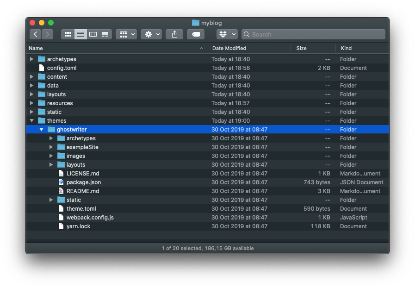Open the group-by arrangement dropdown
Image resolution: width=415 pixels, height=288 pixels.
(x=126, y=34)
